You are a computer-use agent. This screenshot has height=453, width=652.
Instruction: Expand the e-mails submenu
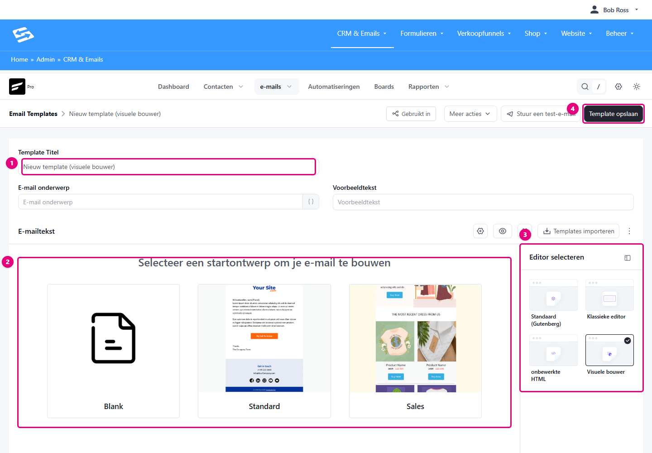tap(276, 87)
